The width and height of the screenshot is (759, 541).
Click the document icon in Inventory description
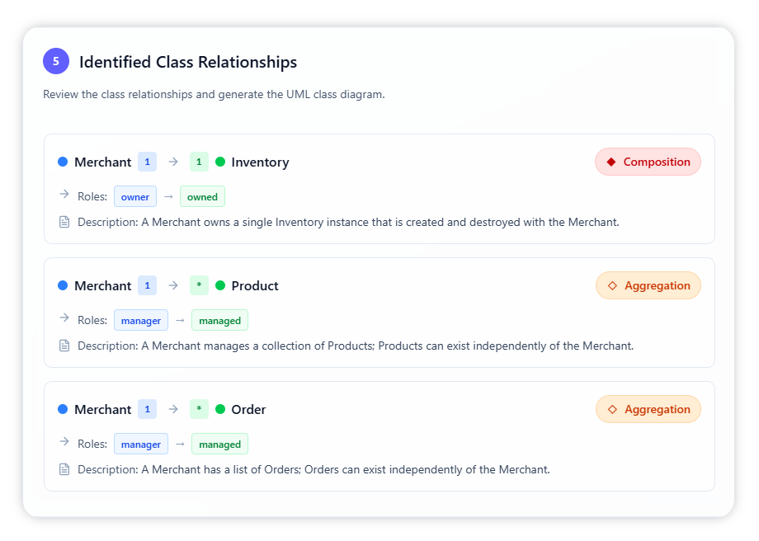[64, 222]
